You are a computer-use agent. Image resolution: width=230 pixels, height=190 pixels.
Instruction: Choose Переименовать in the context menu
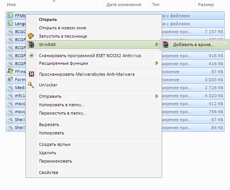(55, 161)
